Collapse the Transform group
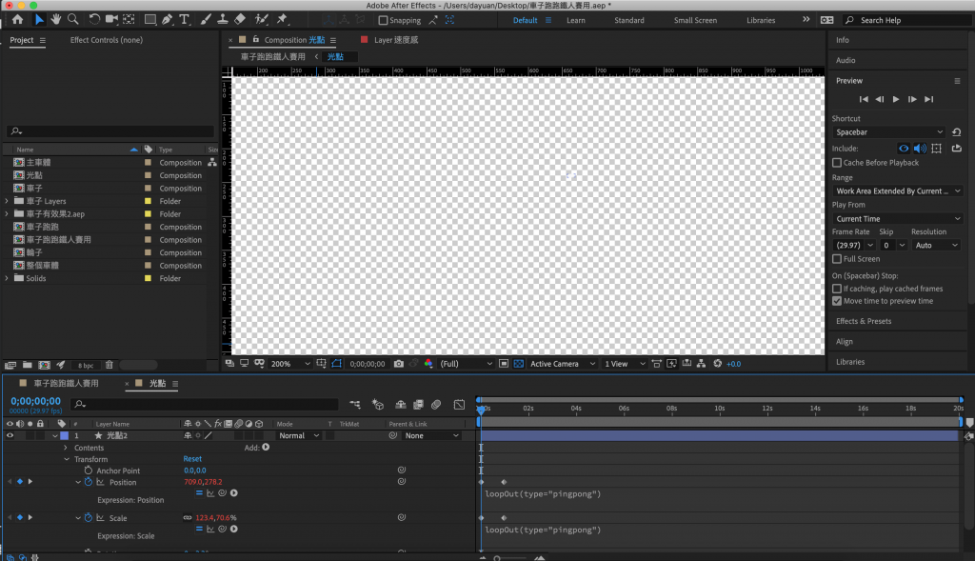 pos(67,459)
